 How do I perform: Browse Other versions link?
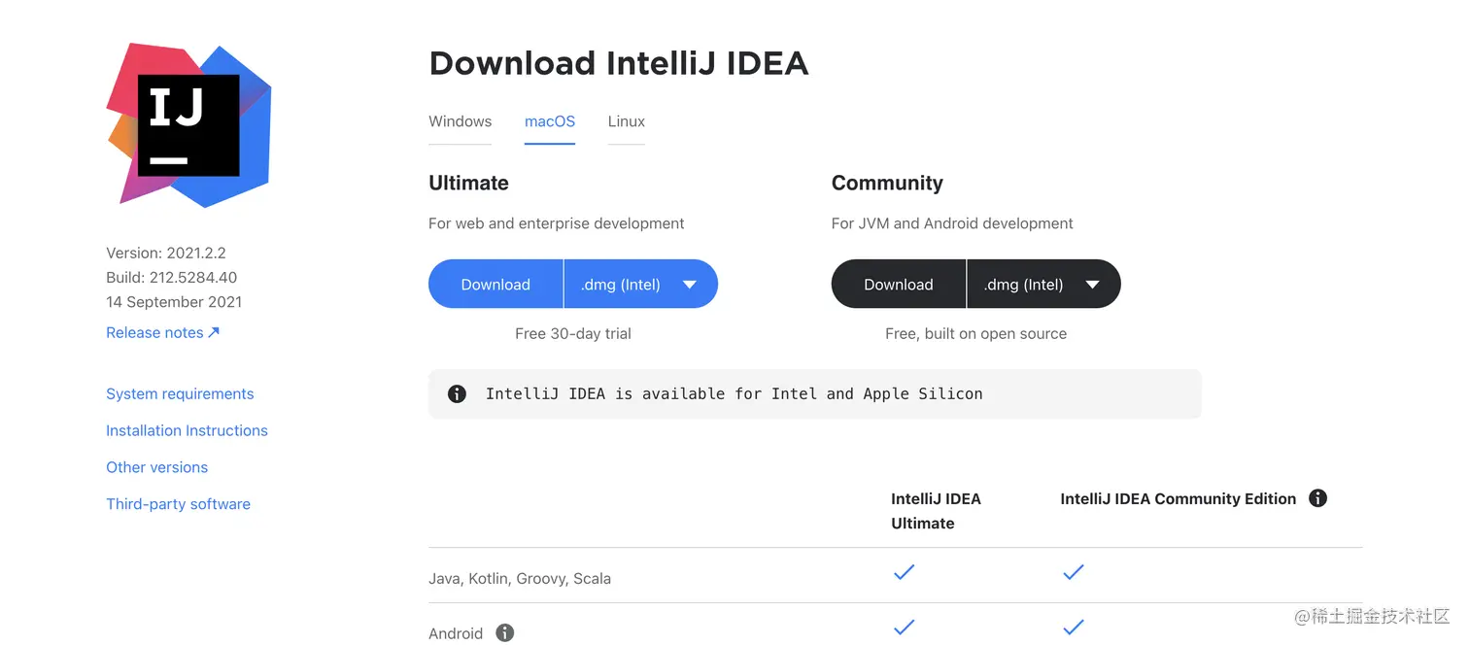156,467
